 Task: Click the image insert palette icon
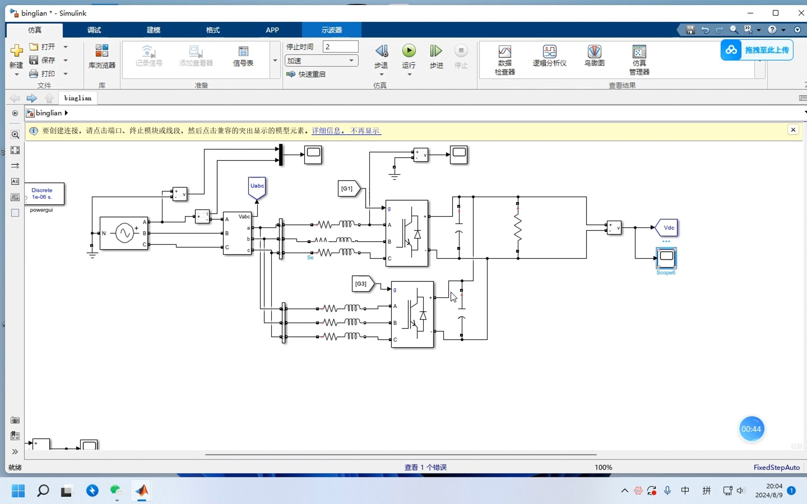pos(15,197)
